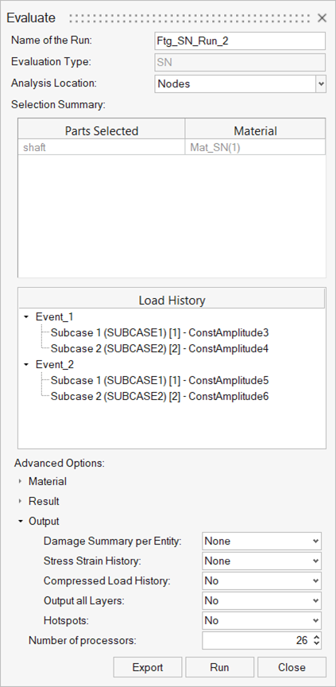Open Damage Summary per Entity dropdown

[261, 541]
